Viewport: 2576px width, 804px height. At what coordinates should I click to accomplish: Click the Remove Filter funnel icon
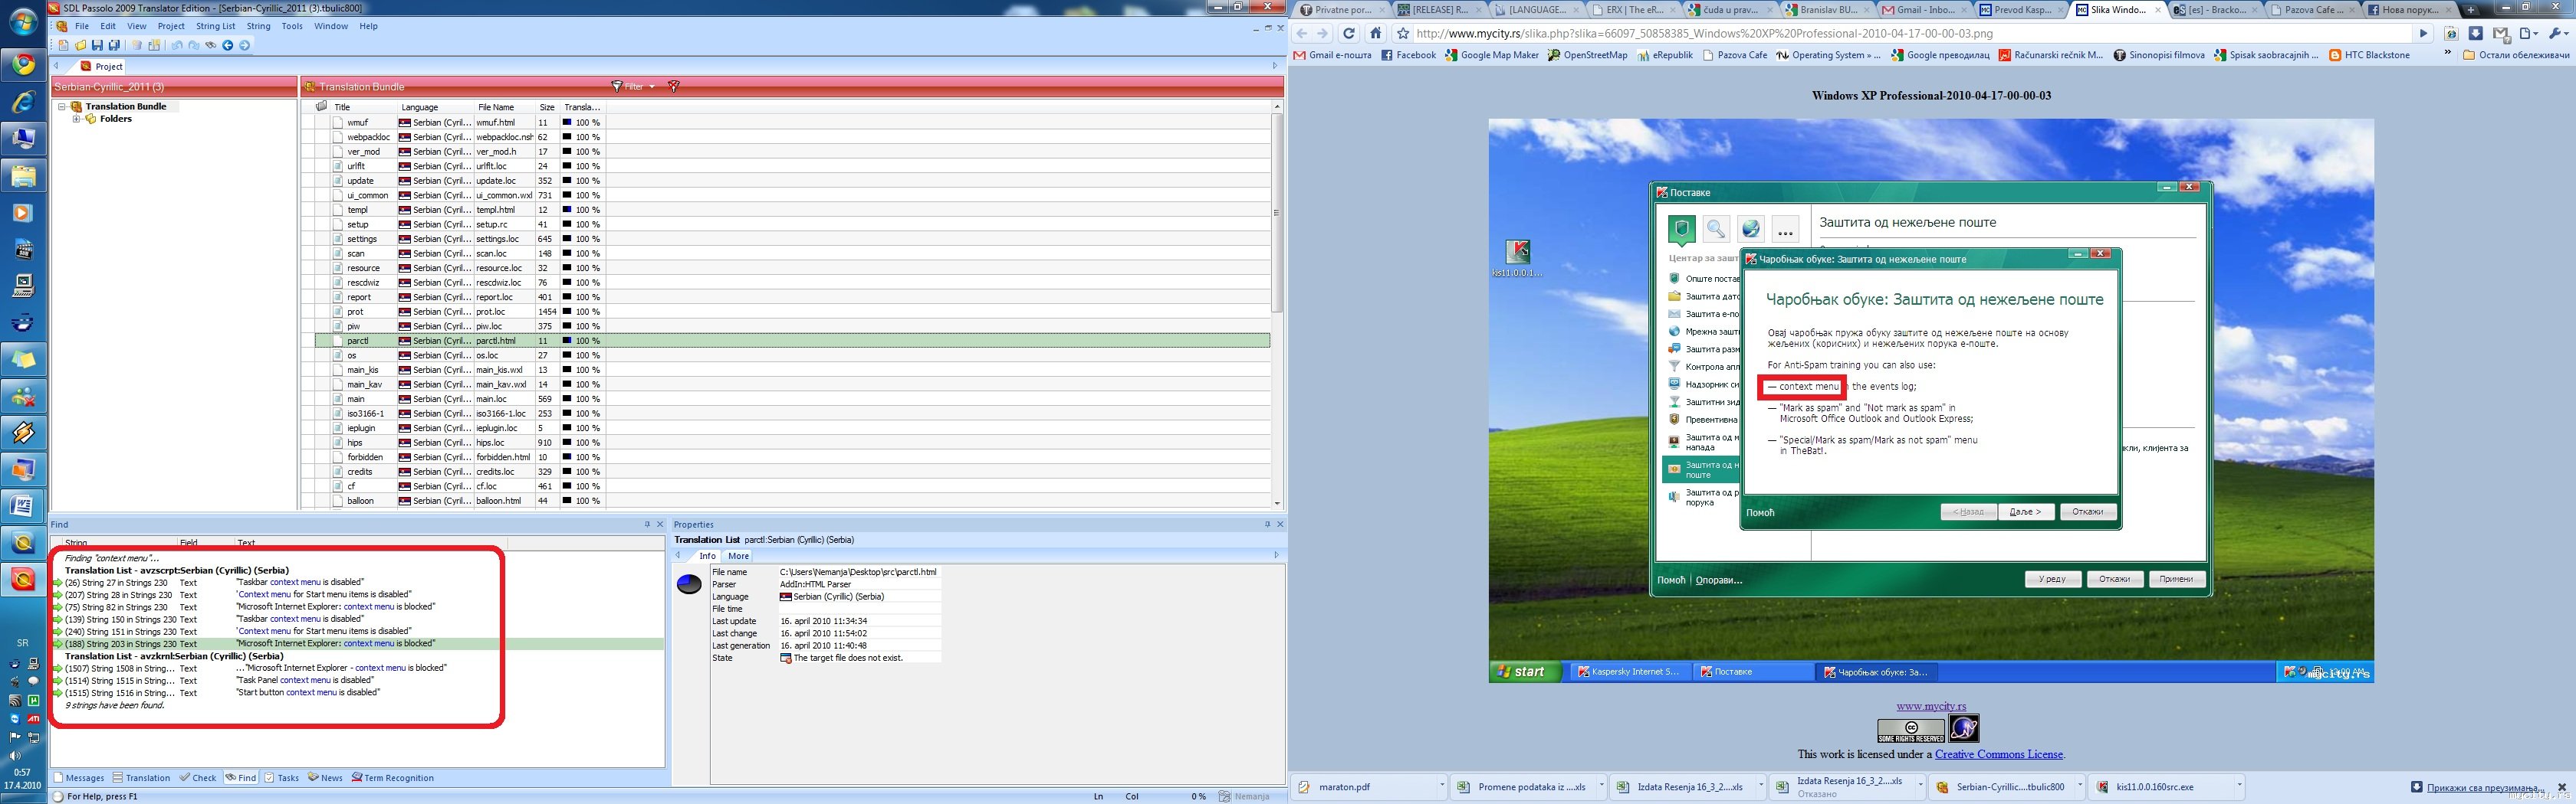click(x=674, y=87)
